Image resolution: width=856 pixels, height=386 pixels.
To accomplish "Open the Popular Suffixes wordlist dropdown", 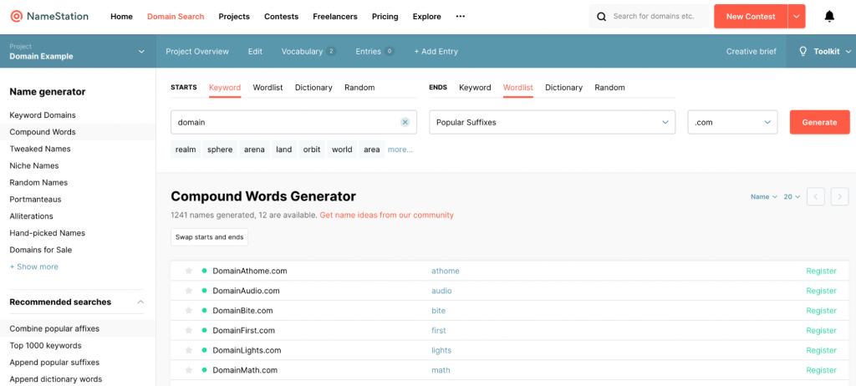I will (x=553, y=122).
